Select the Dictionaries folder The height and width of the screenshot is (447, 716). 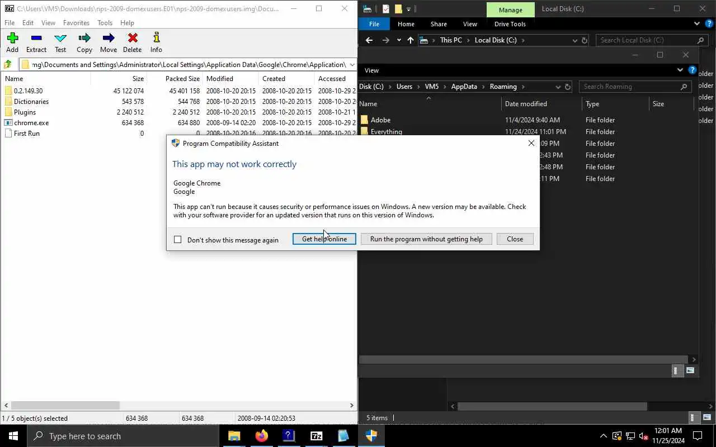[x=31, y=101]
